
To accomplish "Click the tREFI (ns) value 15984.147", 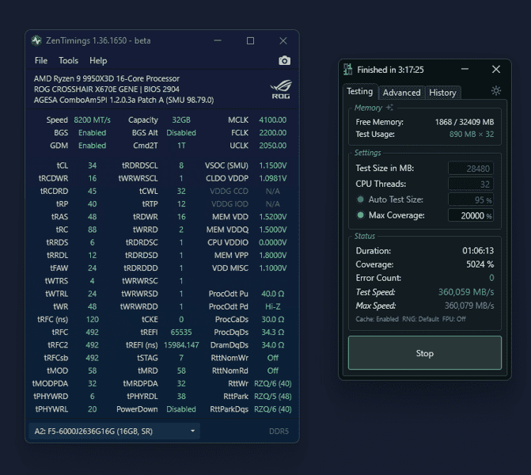I will pyautogui.click(x=181, y=345).
